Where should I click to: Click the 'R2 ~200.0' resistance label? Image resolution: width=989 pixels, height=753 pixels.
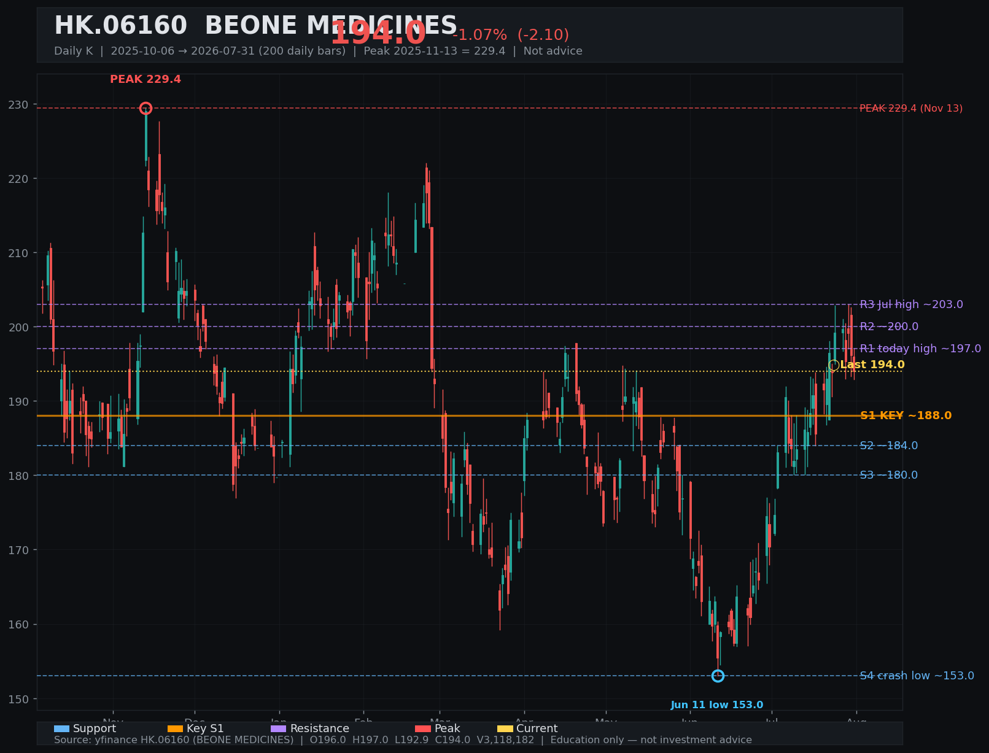(889, 326)
